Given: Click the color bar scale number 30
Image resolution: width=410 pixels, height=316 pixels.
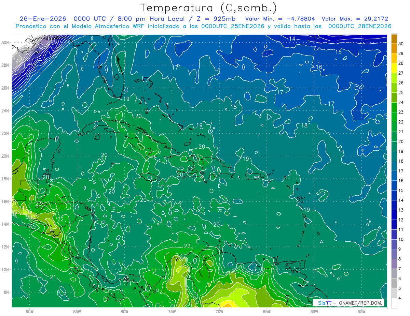Looking at the screenshot, I should 401,44.
